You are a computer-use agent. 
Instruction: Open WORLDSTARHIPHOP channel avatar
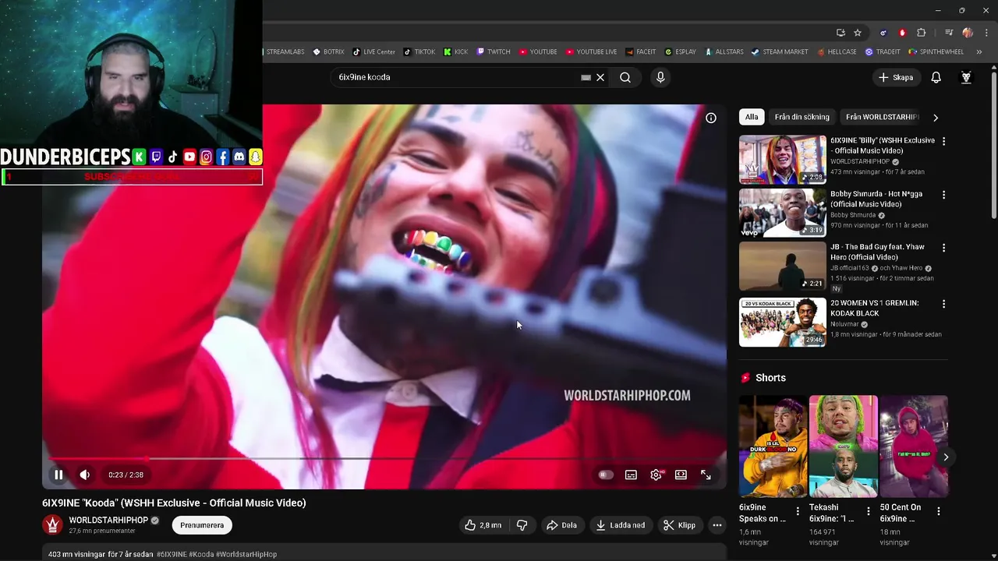pos(52,524)
